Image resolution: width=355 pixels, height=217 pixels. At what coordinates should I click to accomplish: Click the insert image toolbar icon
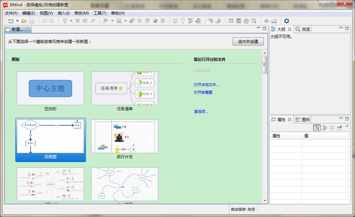[119, 21]
